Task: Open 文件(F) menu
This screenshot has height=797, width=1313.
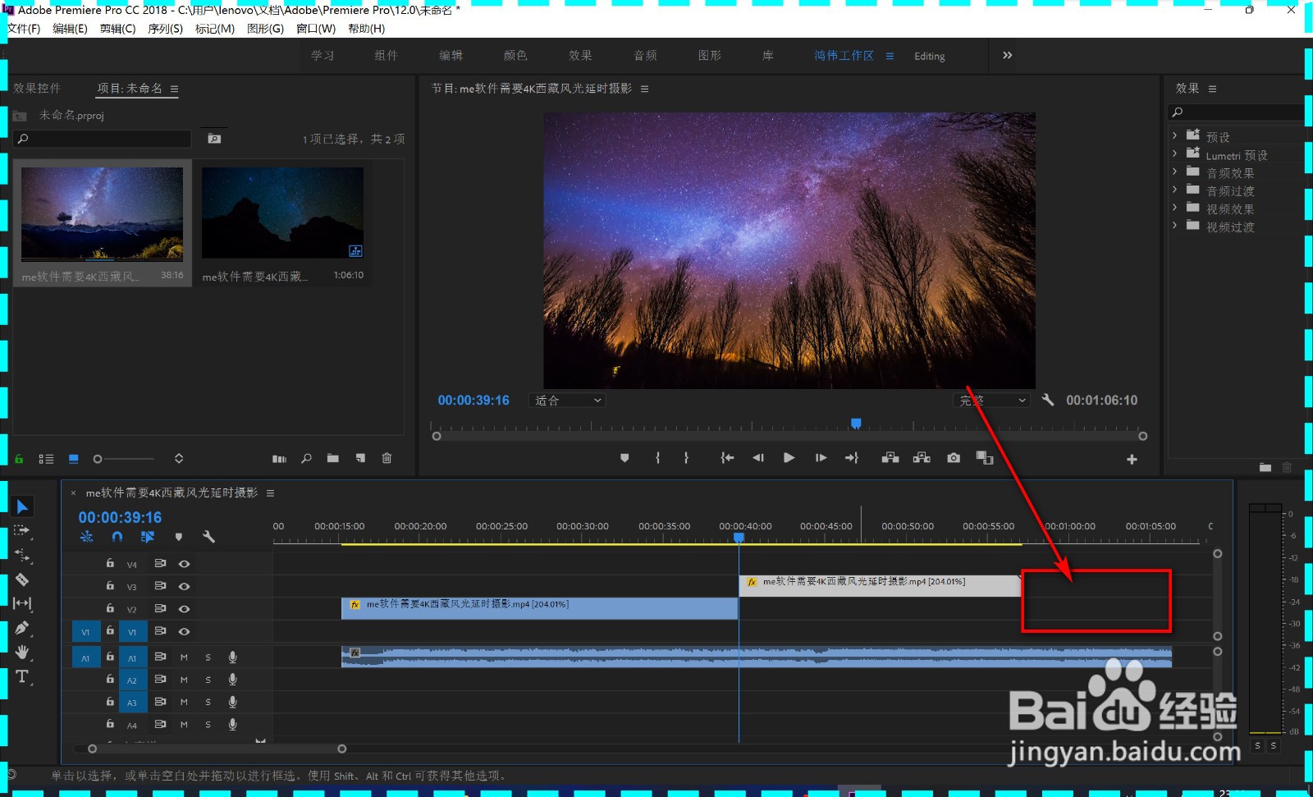Action: click(24, 29)
